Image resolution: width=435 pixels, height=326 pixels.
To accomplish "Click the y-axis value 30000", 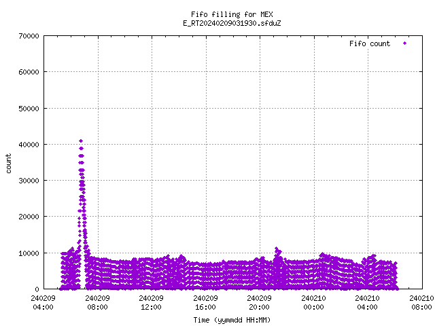I will (29, 181).
